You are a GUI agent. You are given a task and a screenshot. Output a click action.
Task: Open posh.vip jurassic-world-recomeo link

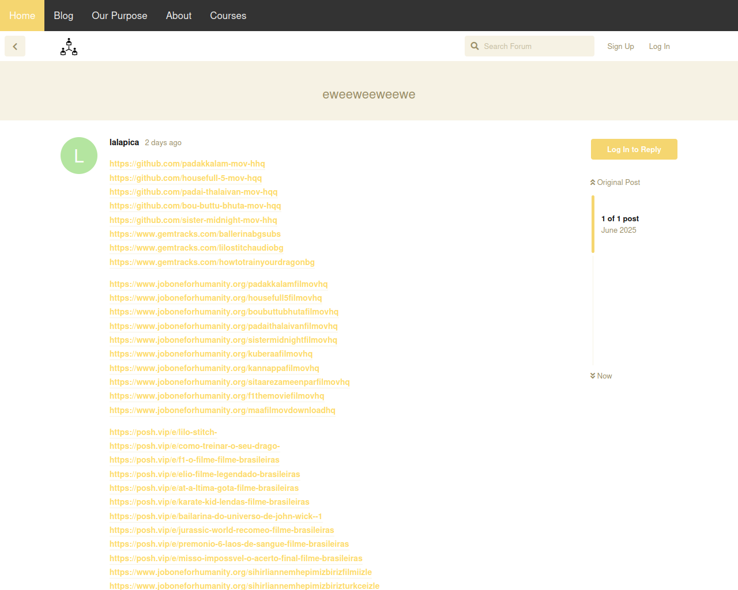click(x=222, y=530)
